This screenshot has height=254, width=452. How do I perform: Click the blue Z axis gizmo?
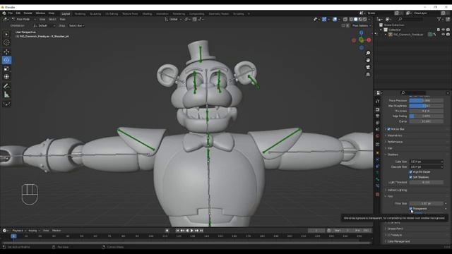361,33
